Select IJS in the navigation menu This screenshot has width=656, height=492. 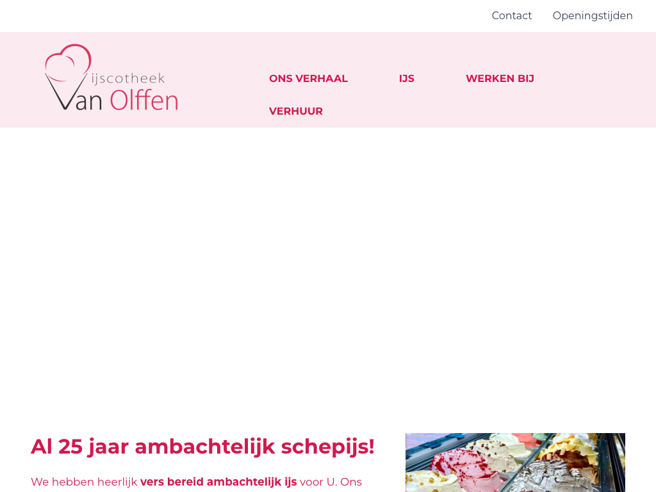point(406,79)
